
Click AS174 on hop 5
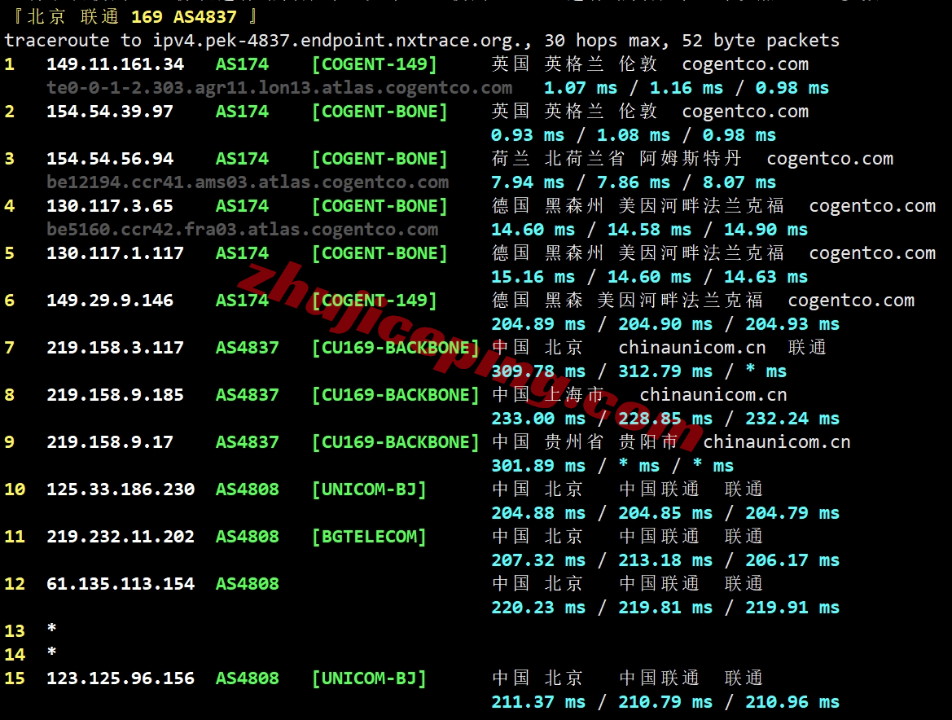242,254
